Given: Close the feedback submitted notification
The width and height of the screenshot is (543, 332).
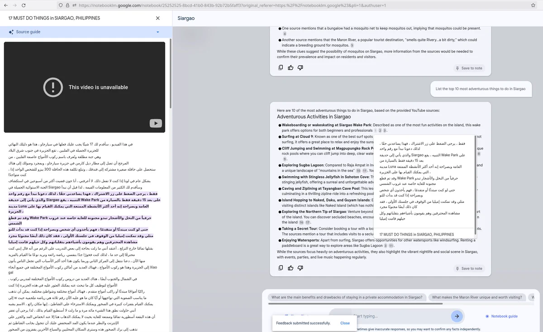Looking at the screenshot, I should pos(345,323).
